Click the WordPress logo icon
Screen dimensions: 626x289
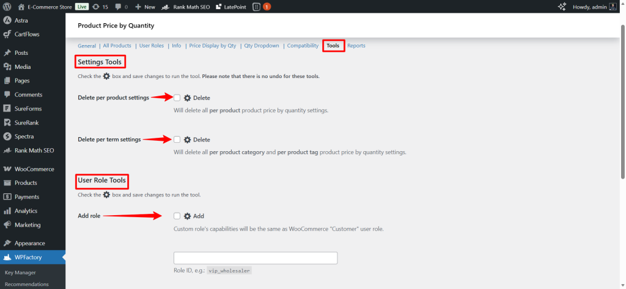pyautogui.click(x=7, y=6)
